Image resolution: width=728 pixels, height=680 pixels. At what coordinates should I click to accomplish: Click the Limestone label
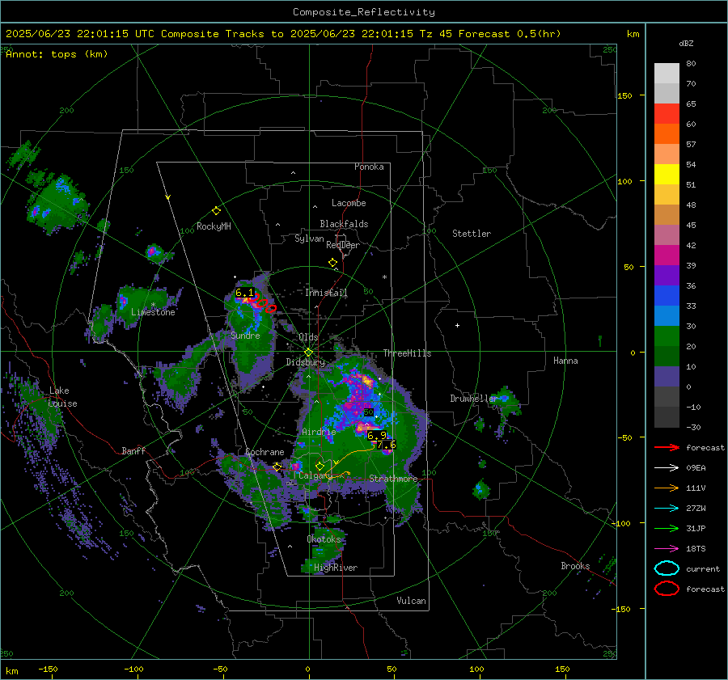[153, 312]
